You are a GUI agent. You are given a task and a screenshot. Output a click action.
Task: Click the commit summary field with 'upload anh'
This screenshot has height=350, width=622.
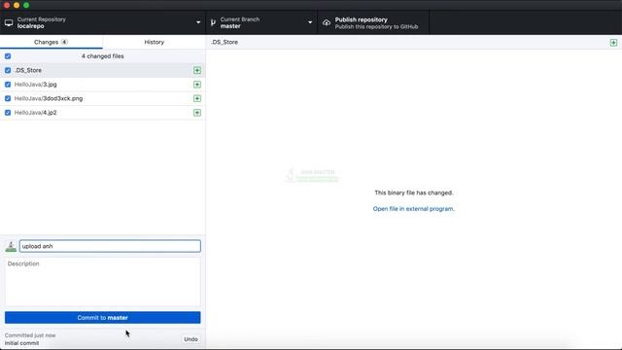coord(110,246)
